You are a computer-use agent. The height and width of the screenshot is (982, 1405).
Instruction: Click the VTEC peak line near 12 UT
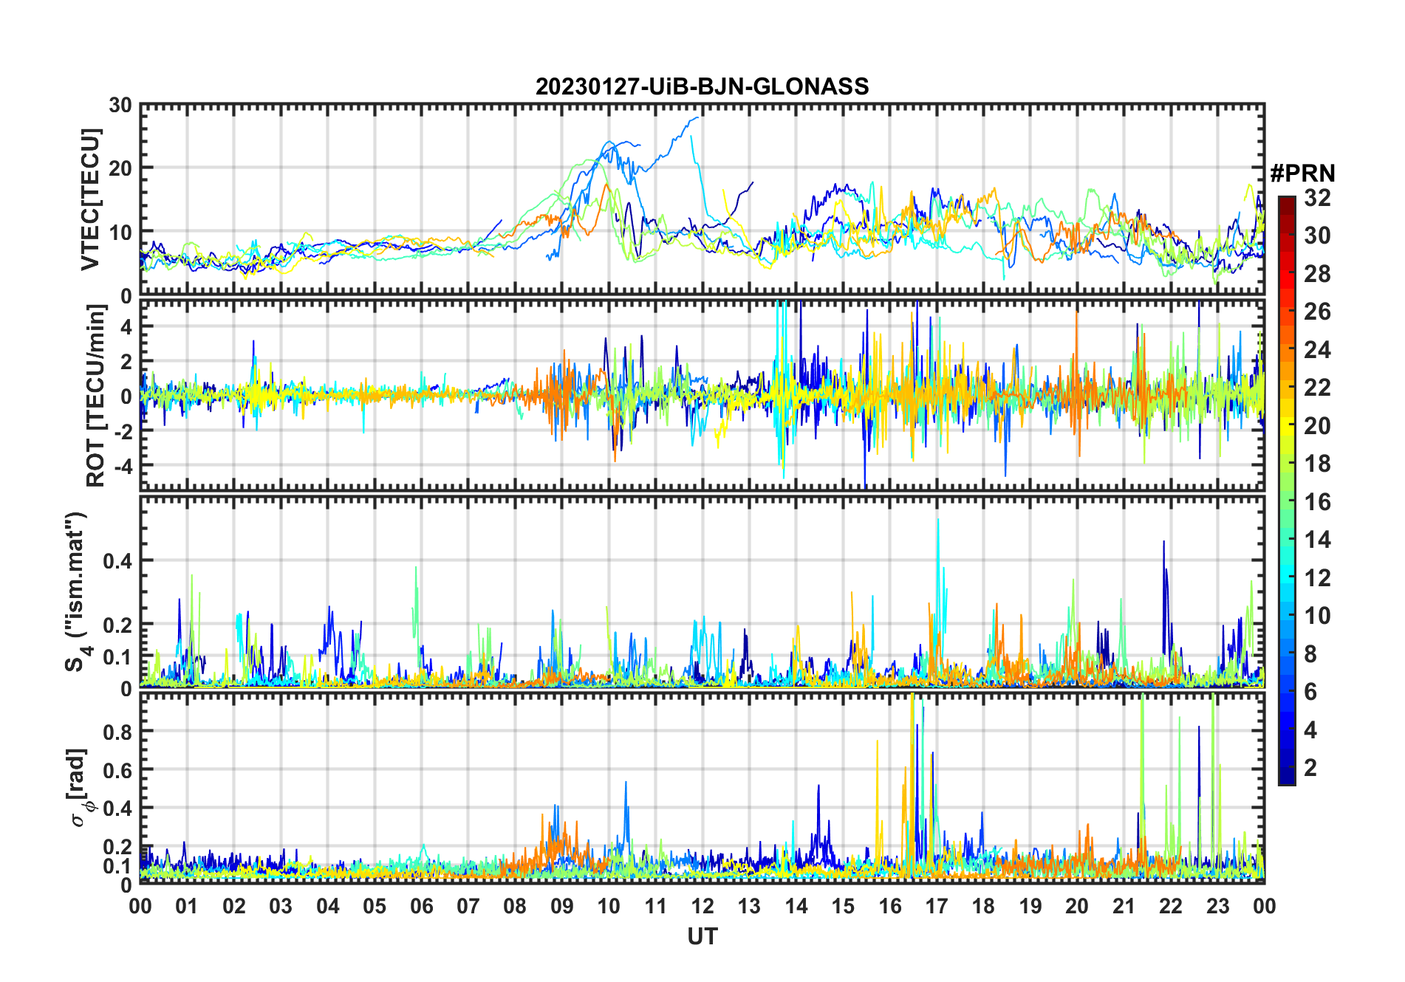(694, 118)
